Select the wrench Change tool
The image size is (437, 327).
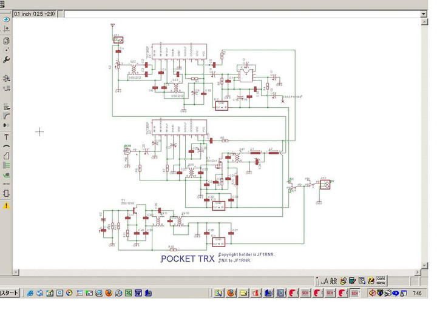coord(6,59)
